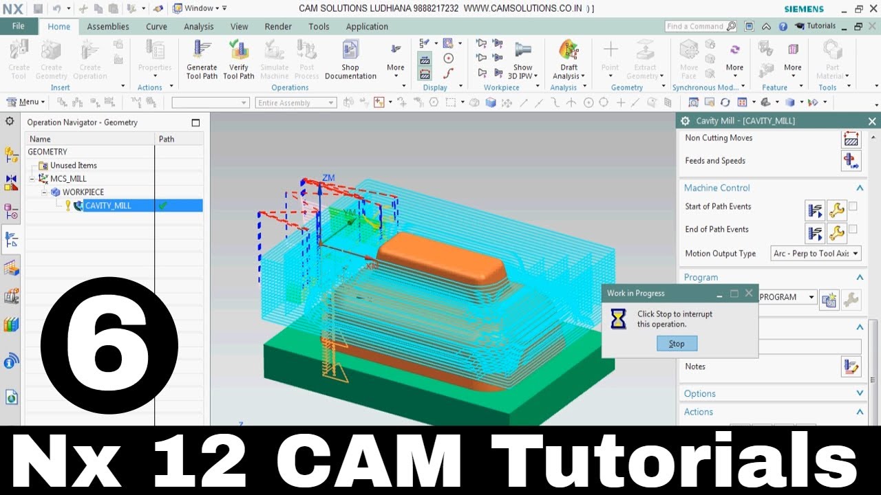This screenshot has width=881, height=495.
Task: Click More in Feature group
Action: point(793,59)
